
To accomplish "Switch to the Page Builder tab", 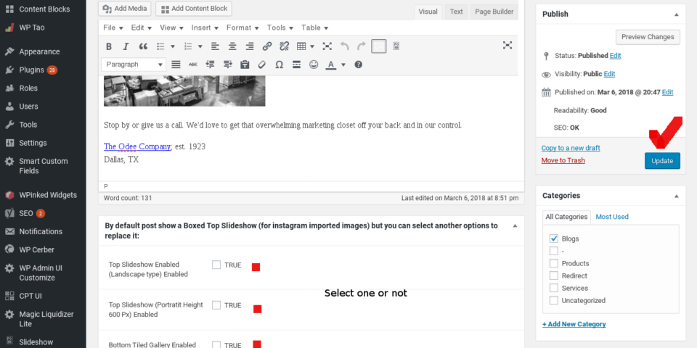I will pyautogui.click(x=494, y=12).
